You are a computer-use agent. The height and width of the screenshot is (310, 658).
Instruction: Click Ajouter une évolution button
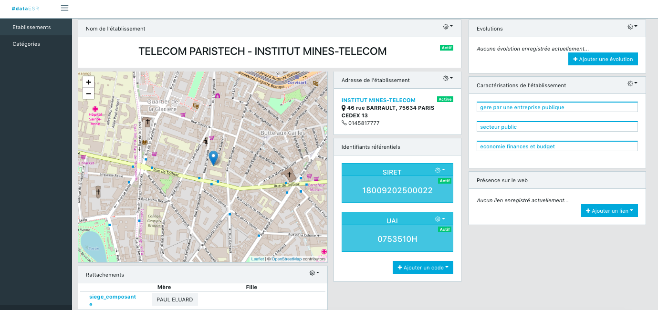[x=603, y=59]
